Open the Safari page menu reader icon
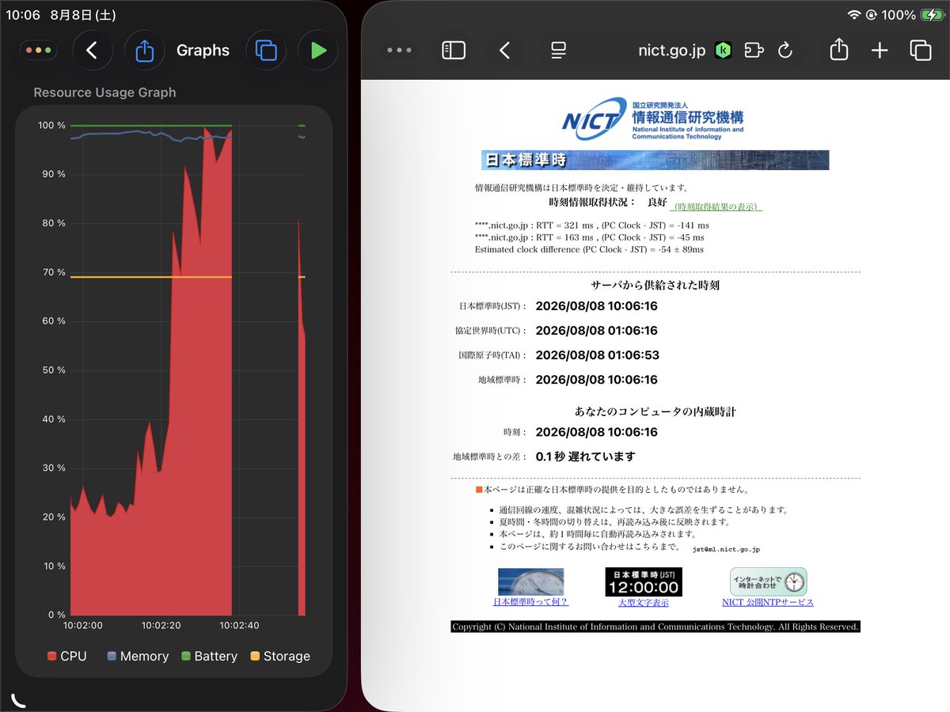This screenshot has width=950, height=712. pos(558,51)
